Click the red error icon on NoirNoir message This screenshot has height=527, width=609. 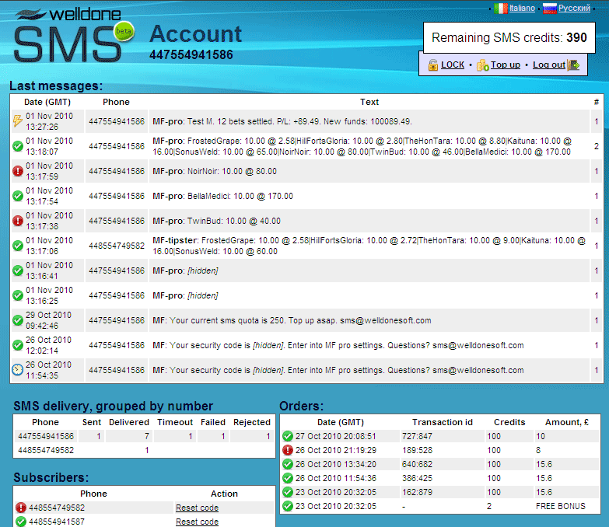click(18, 171)
